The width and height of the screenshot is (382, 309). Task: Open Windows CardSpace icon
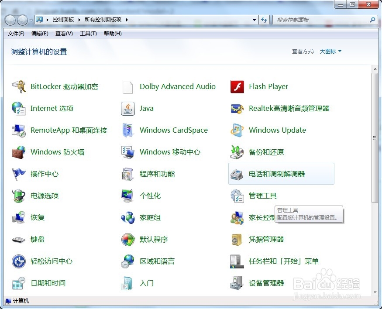point(127,130)
